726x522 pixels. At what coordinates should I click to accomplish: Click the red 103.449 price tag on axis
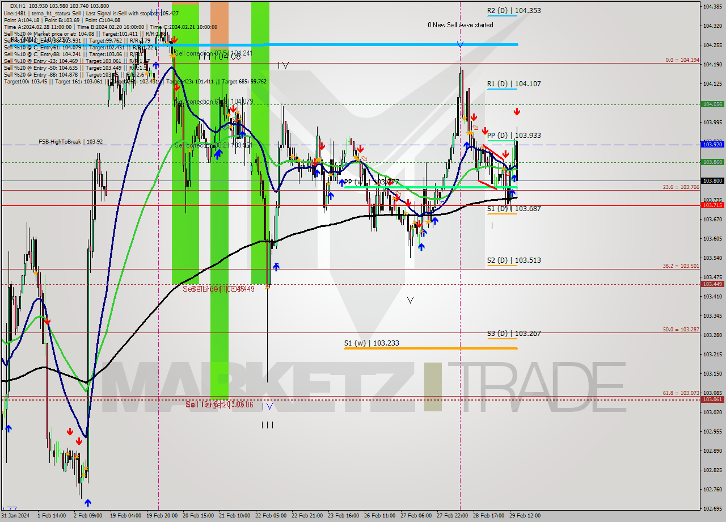[712, 284]
